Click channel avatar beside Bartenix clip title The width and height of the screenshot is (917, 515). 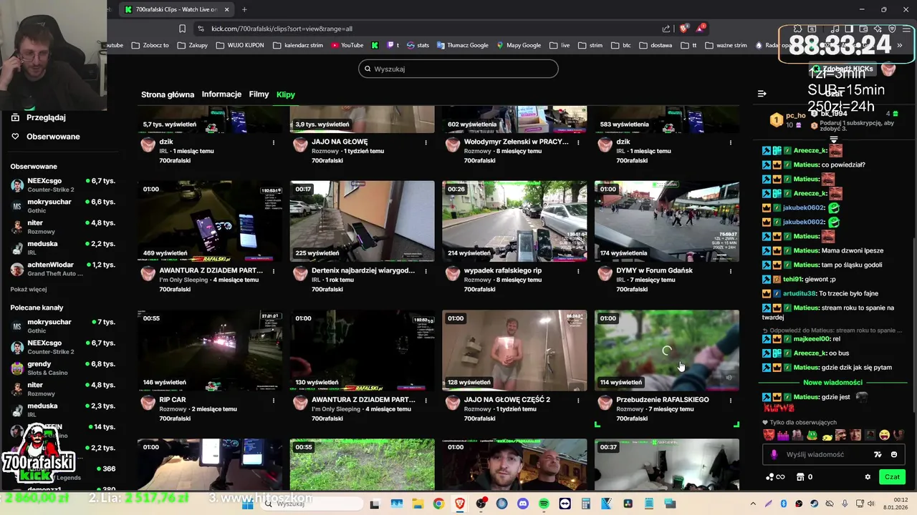300,273
